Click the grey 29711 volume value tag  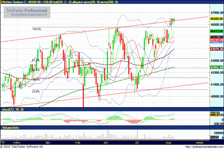(x=215, y=137)
